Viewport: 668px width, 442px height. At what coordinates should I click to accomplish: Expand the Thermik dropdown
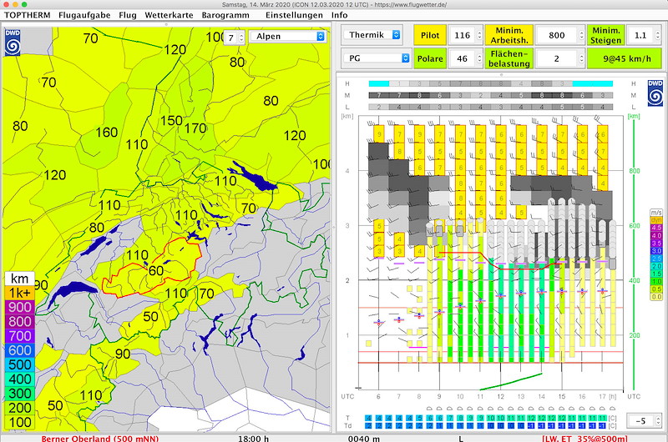(372, 35)
